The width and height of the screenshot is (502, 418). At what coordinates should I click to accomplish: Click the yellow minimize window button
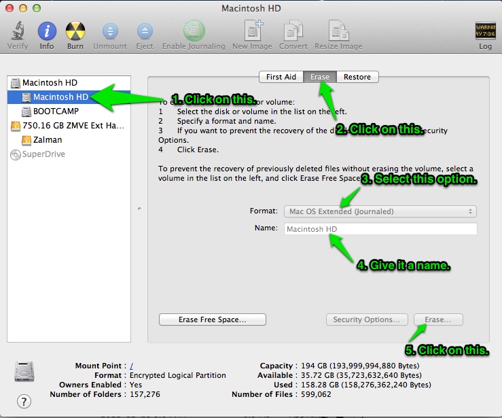click(23, 8)
